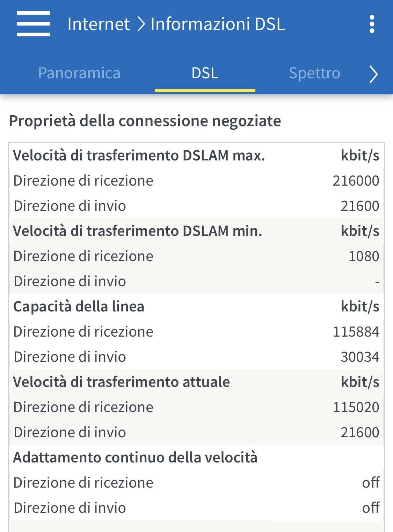Click the Velocità di trasferimento DSLAM max. header
Screen dimensions: 393x532
coord(139,156)
